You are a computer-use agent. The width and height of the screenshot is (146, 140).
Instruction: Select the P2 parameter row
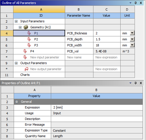[x=39, y=39]
